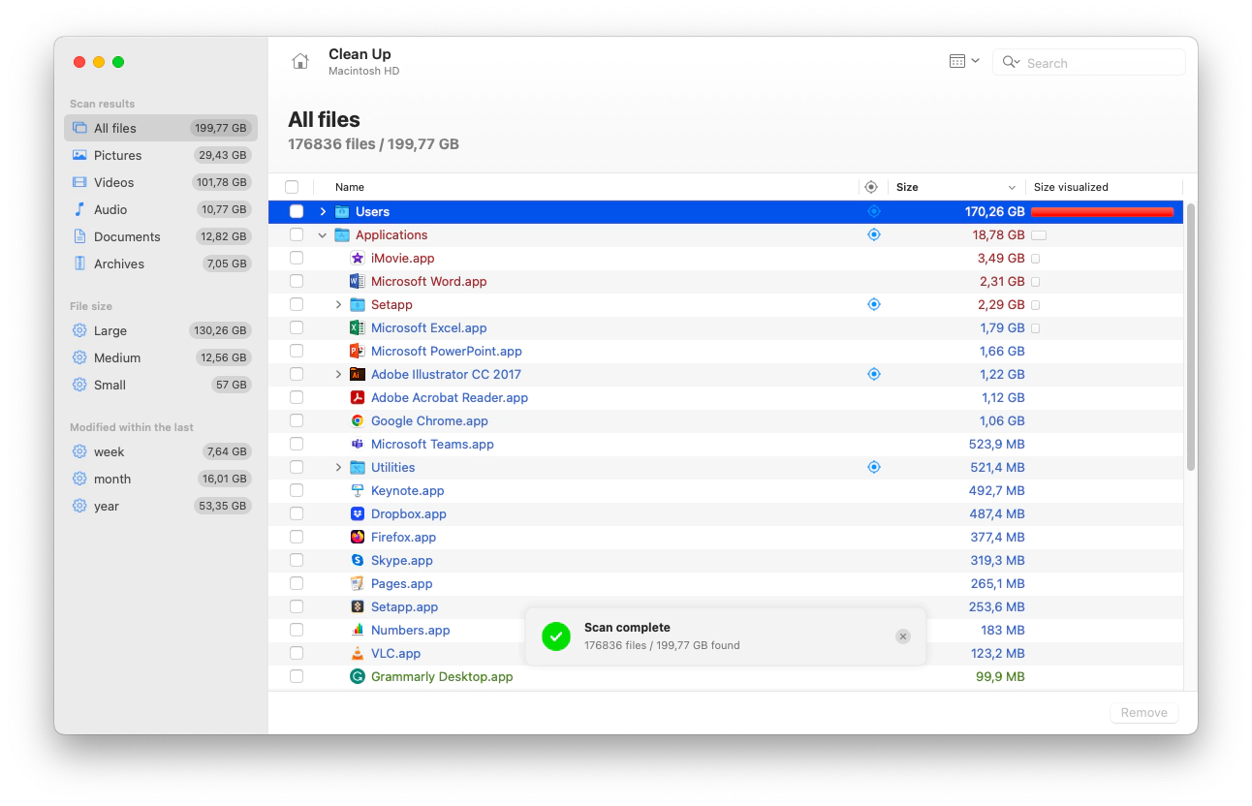Click the green Scan complete checkmark icon

pos(556,636)
